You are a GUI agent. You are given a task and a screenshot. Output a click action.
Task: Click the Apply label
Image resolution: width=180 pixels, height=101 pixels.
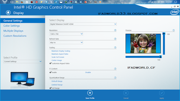click(162, 98)
